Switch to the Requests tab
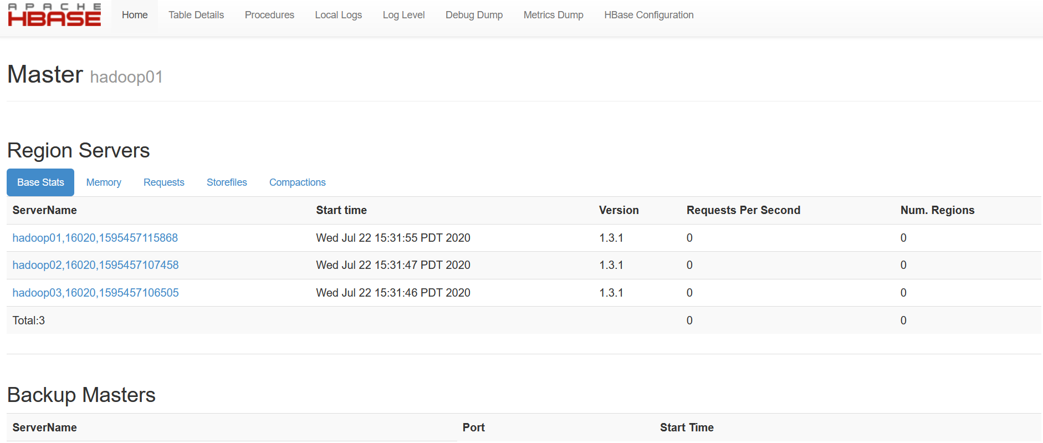1043x443 pixels. (163, 182)
